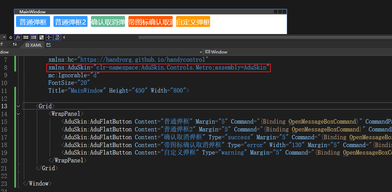Click line number 8 in gutter
The height and width of the screenshot is (192, 392).
pos(5,67)
